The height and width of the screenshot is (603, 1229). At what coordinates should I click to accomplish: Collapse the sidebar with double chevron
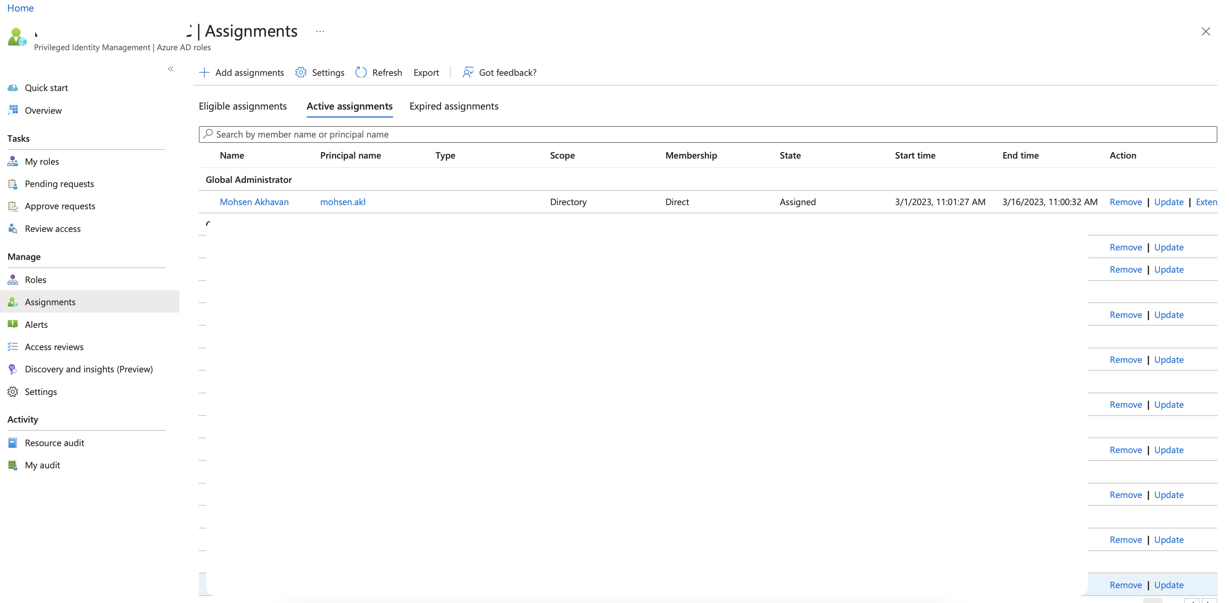click(171, 69)
